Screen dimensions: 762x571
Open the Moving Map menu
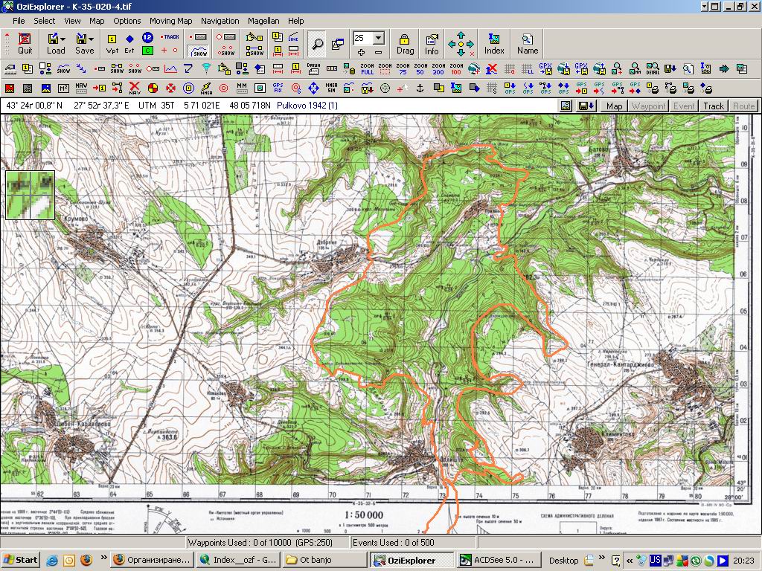click(x=170, y=21)
